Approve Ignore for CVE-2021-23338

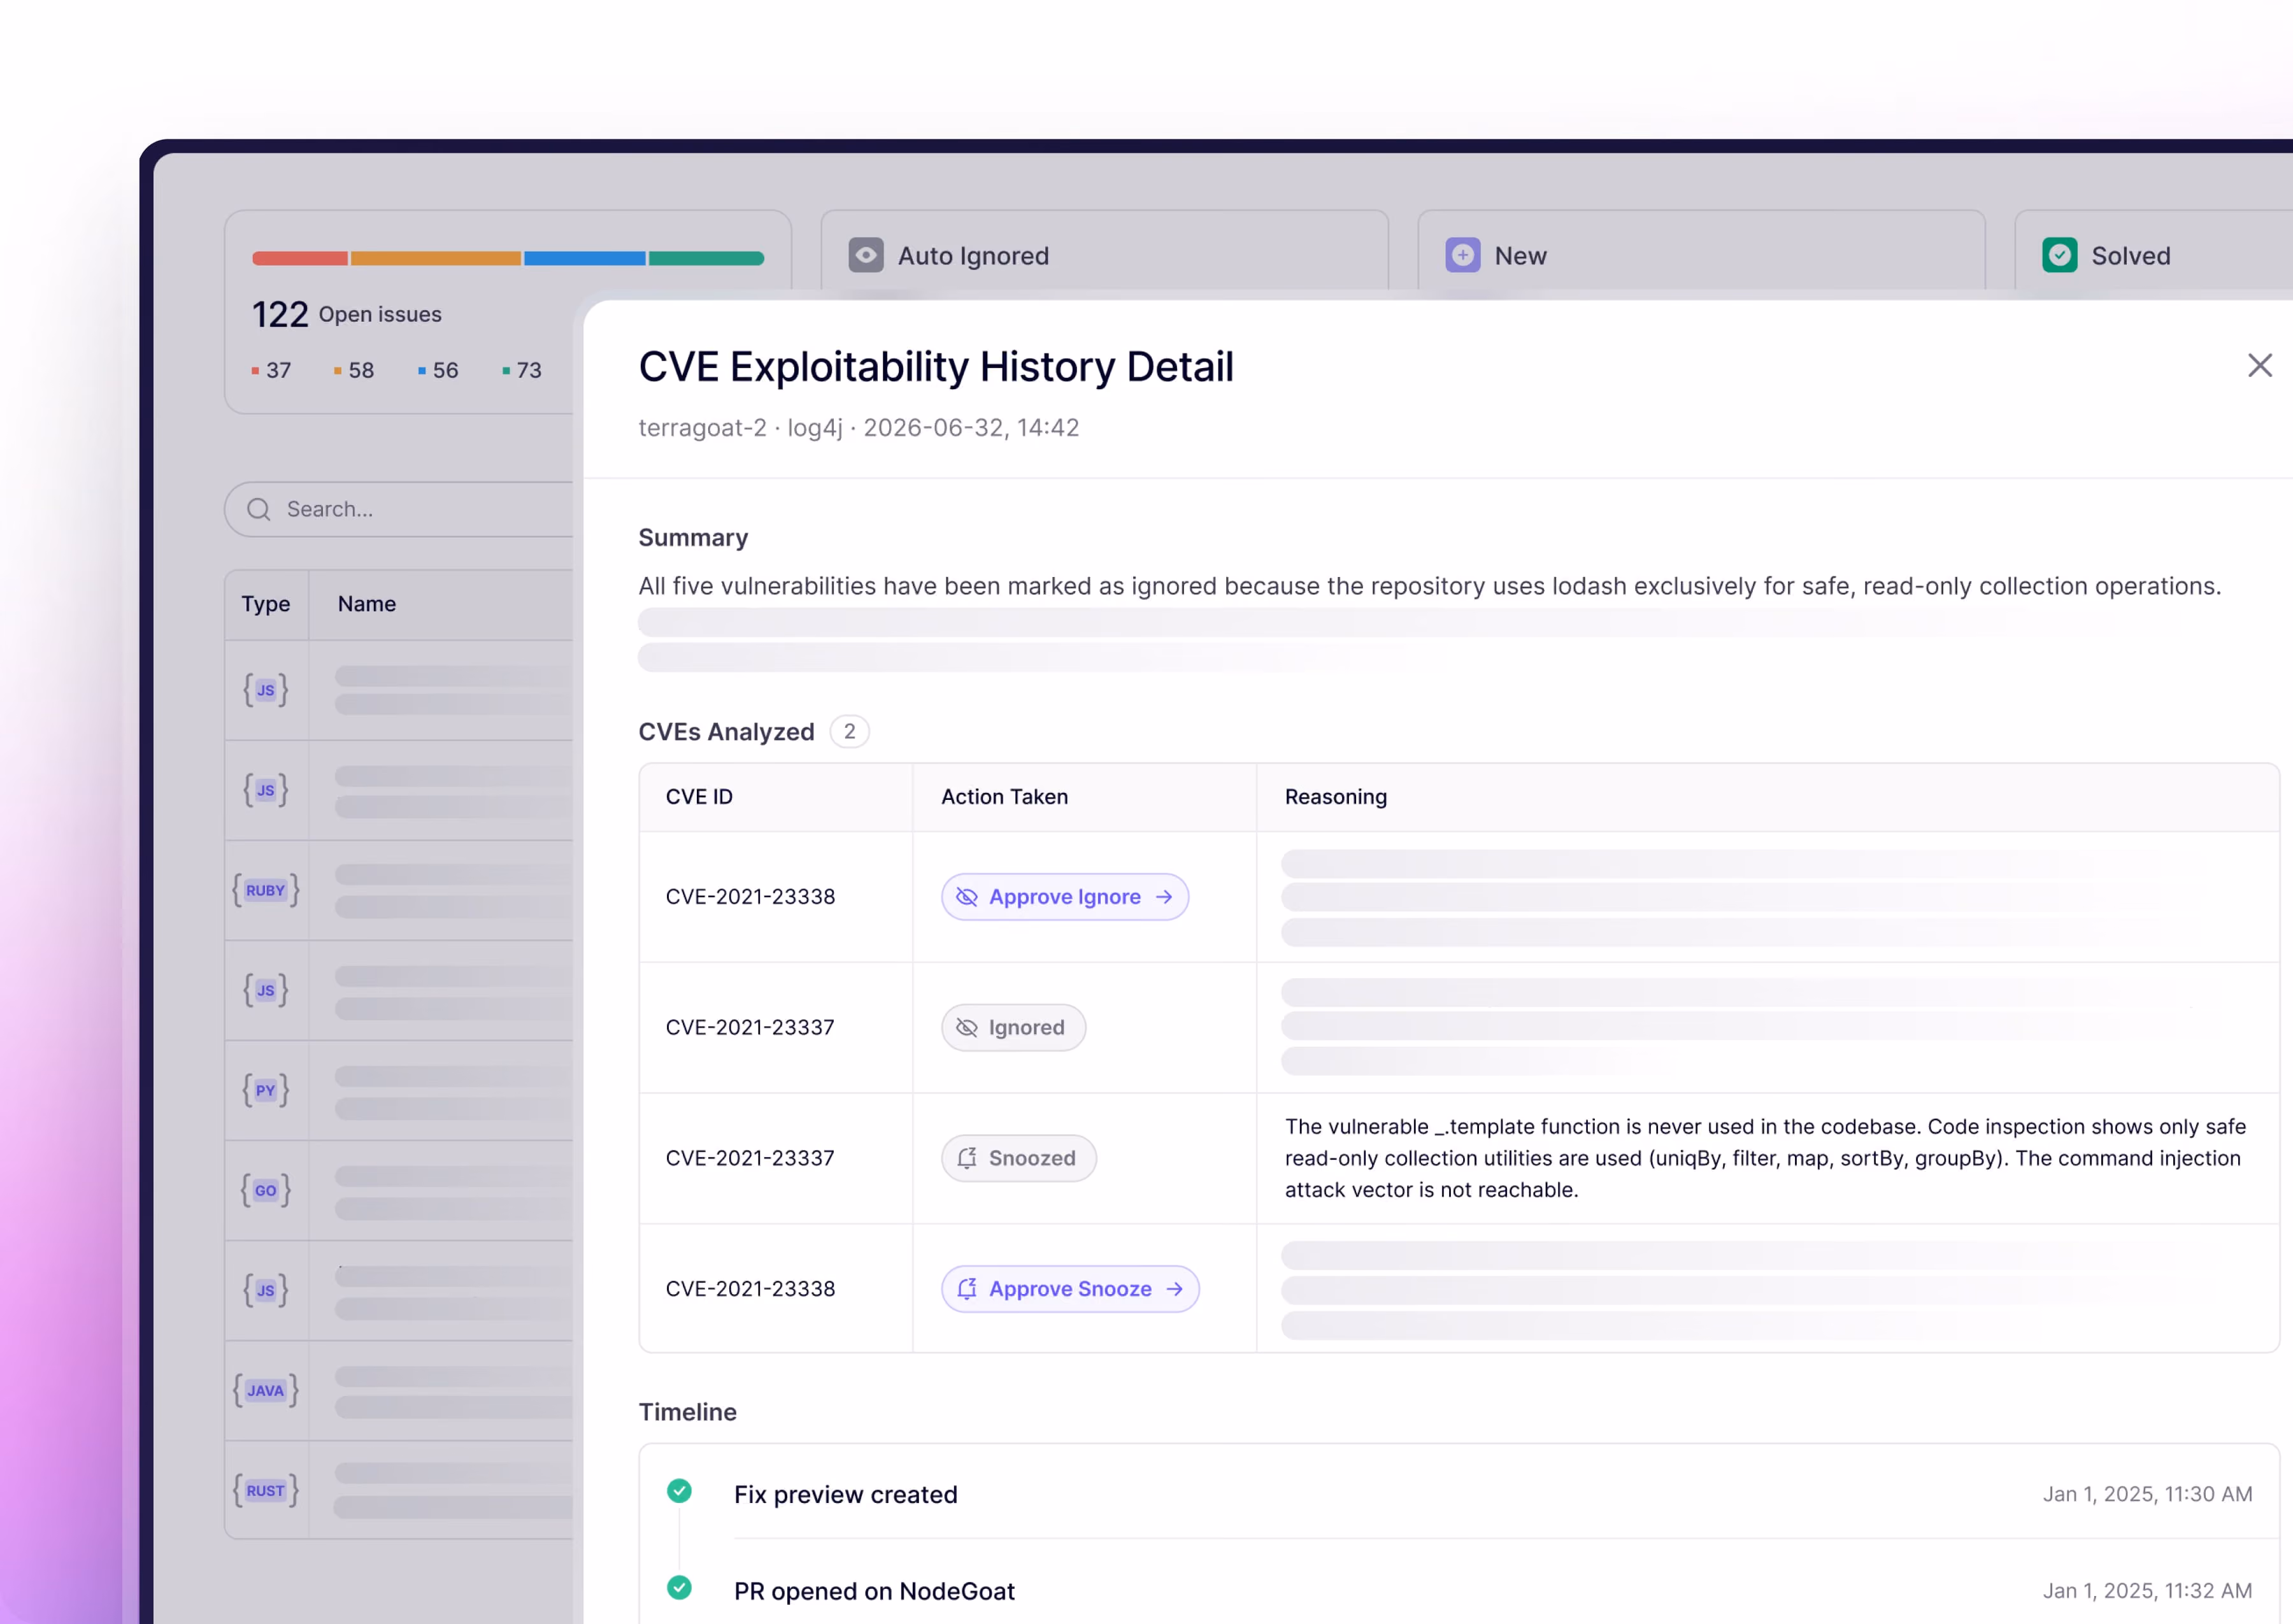1064,897
